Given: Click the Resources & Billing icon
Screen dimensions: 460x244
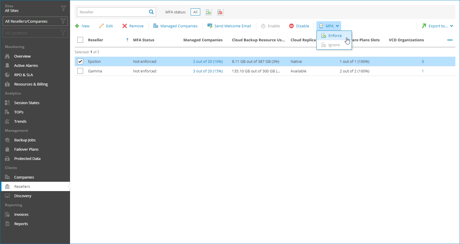Looking at the screenshot, I should [7, 84].
